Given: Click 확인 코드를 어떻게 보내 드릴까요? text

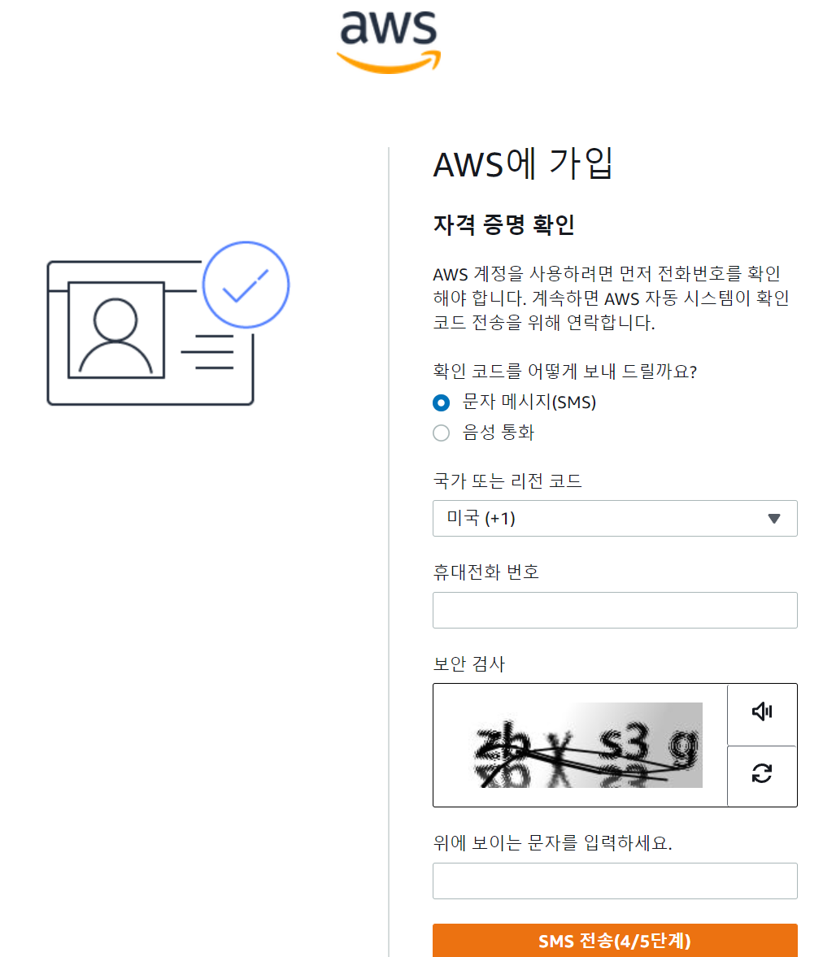Looking at the screenshot, I should (564, 371).
